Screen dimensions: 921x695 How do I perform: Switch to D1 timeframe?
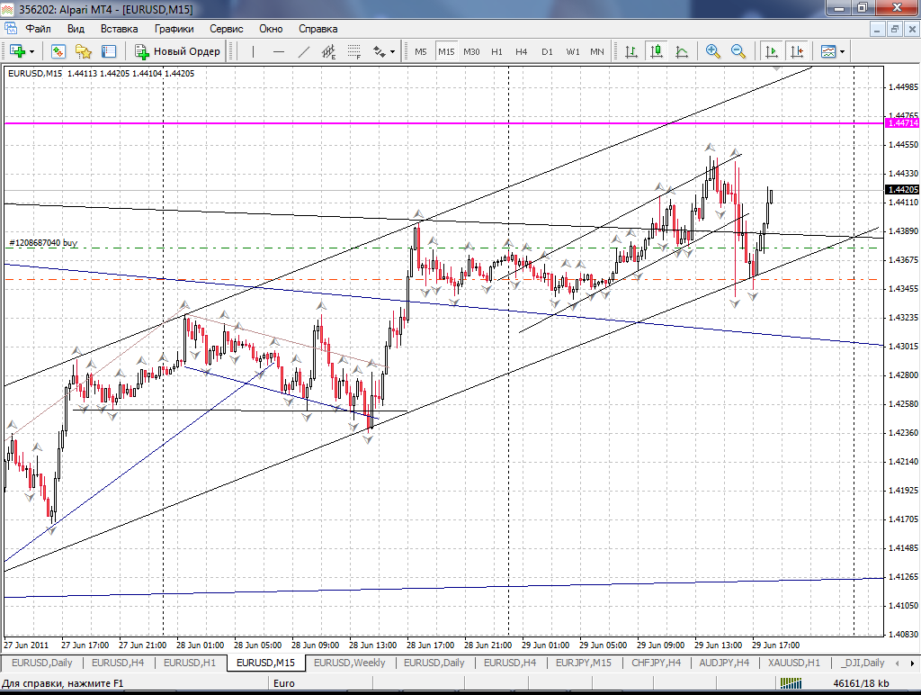click(x=547, y=51)
